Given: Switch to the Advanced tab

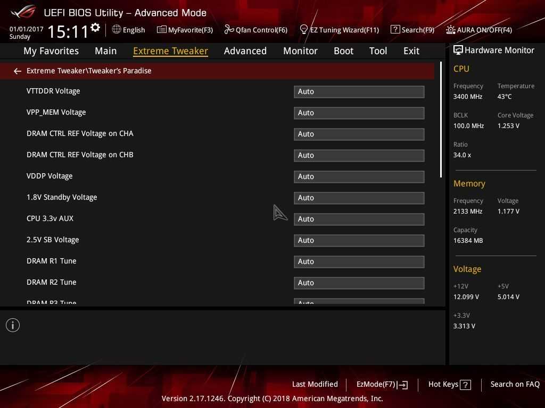Looking at the screenshot, I should [245, 51].
